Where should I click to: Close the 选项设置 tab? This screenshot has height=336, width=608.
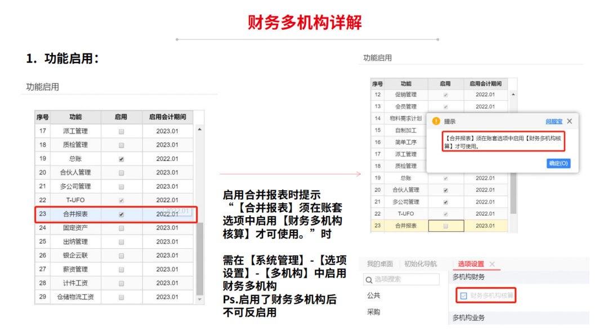tap(492, 264)
